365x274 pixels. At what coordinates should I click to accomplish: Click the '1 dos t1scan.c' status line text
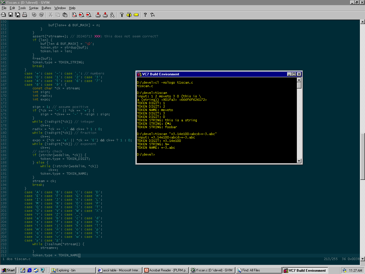pos(17,259)
